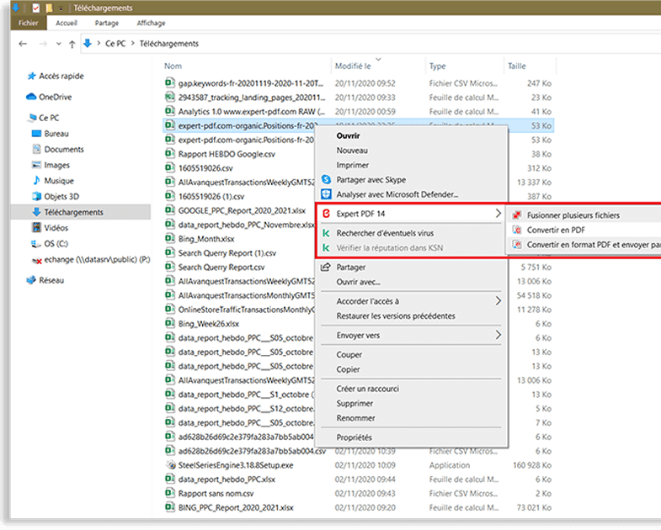This screenshot has width=661, height=530.
Task: Click the Expert PDF 14 red icon
Action: click(x=326, y=214)
